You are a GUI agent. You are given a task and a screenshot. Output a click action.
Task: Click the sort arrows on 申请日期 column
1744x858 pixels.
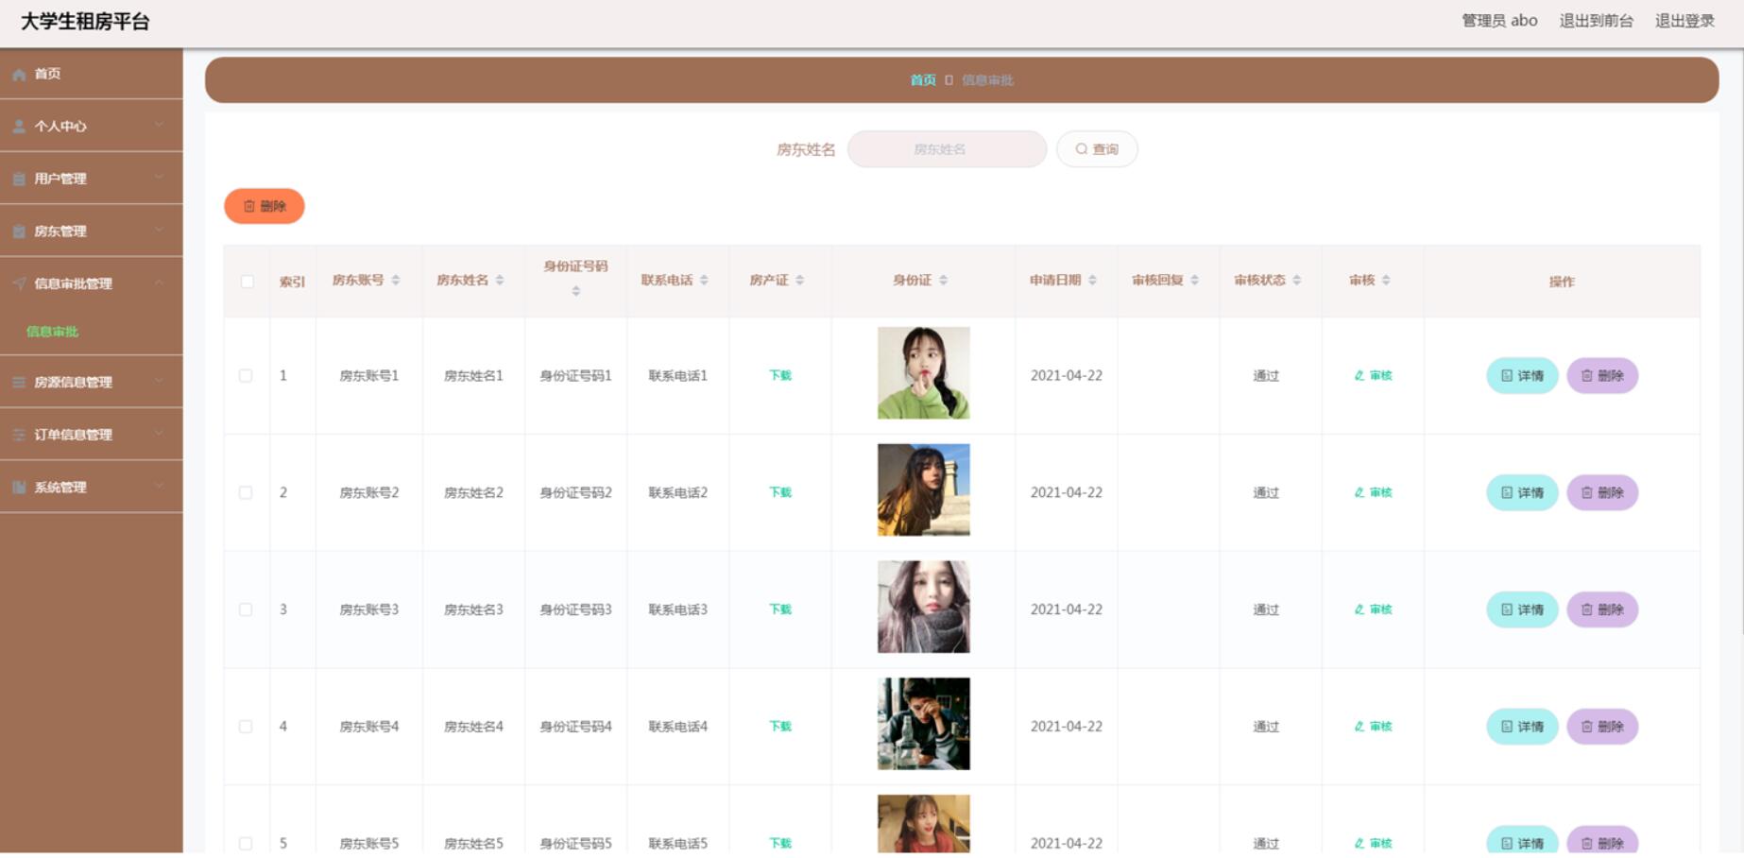pyautogui.click(x=1092, y=281)
